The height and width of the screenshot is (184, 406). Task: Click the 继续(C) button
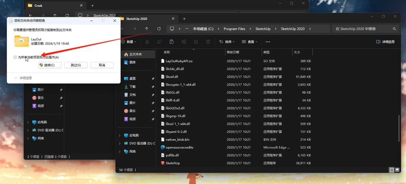click(50, 65)
